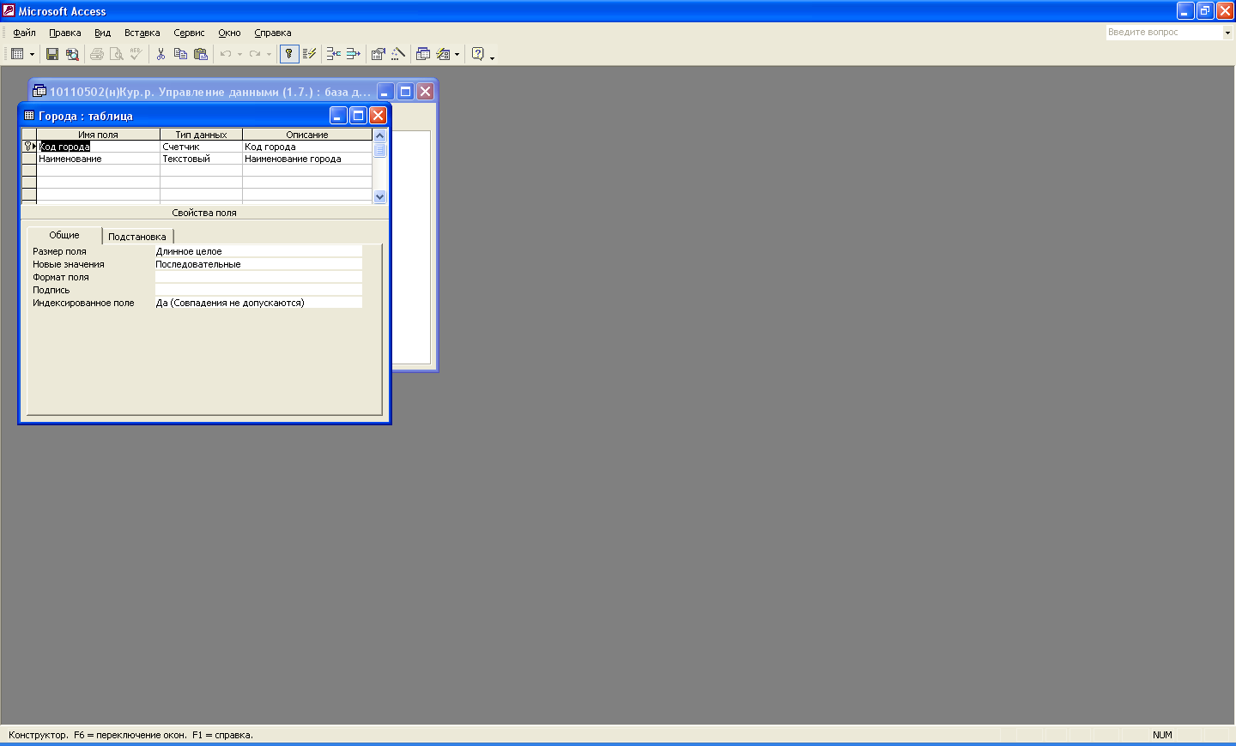Click the Insert Rows icon

333,54
